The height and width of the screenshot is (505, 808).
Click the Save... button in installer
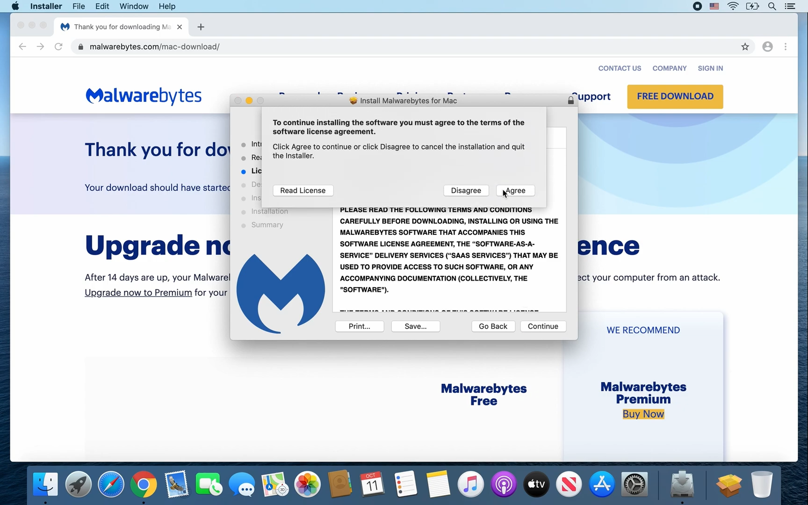416,326
